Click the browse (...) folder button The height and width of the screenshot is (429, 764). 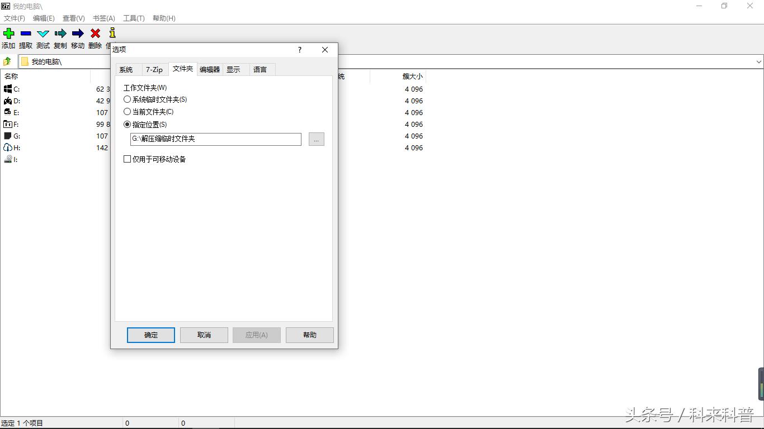click(x=317, y=139)
